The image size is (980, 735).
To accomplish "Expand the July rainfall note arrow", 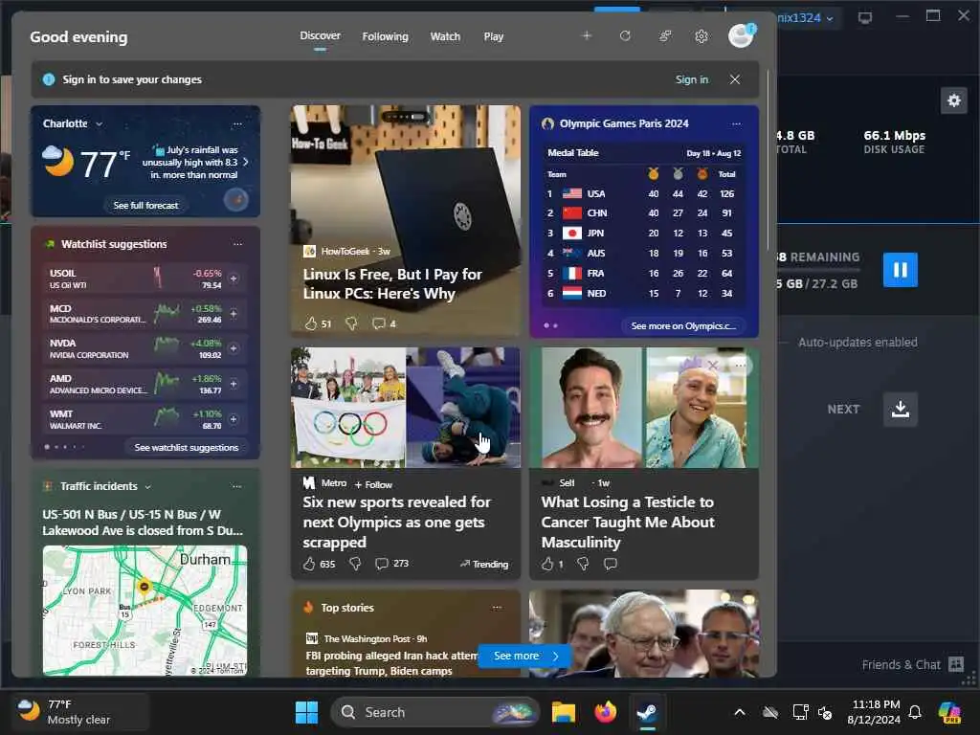I will click(246, 162).
